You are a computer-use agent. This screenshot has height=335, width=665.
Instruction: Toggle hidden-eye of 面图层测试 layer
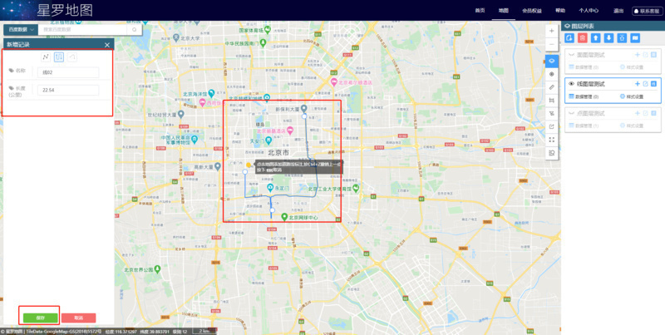click(571, 55)
